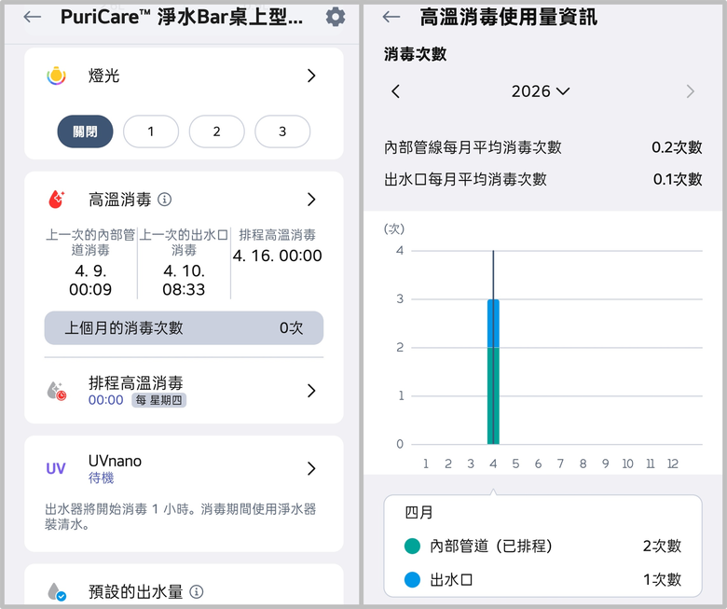The image size is (727, 609).
Task: Go to next year in chart
Action: pos(691,91)
